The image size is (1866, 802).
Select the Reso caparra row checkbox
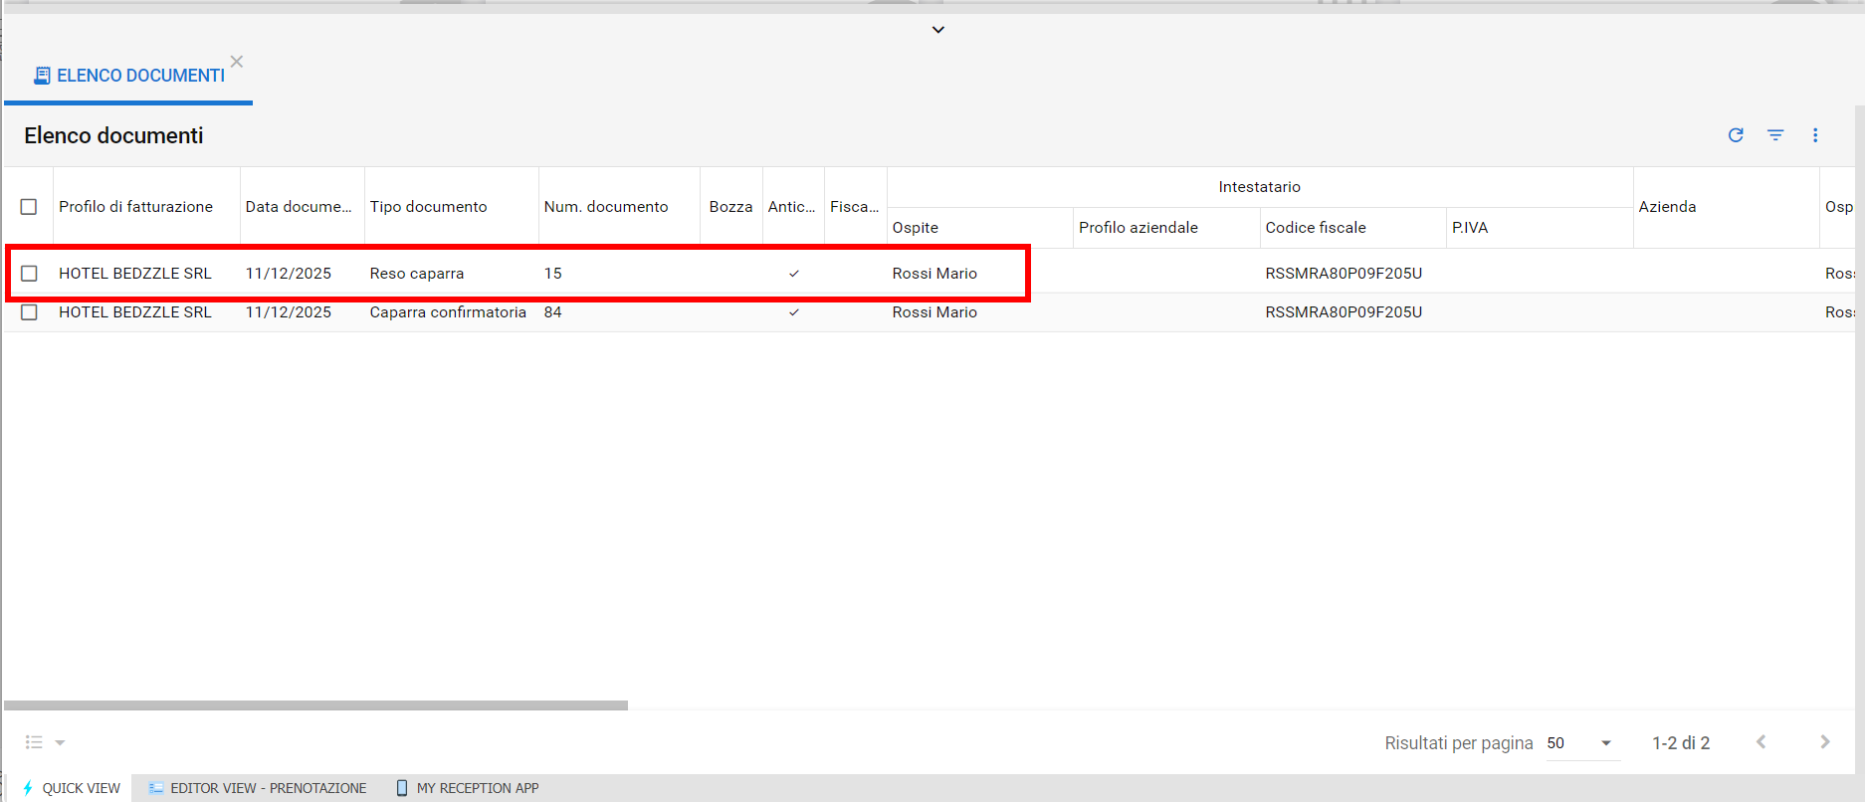pyautogui.click(x=29, y=274)
